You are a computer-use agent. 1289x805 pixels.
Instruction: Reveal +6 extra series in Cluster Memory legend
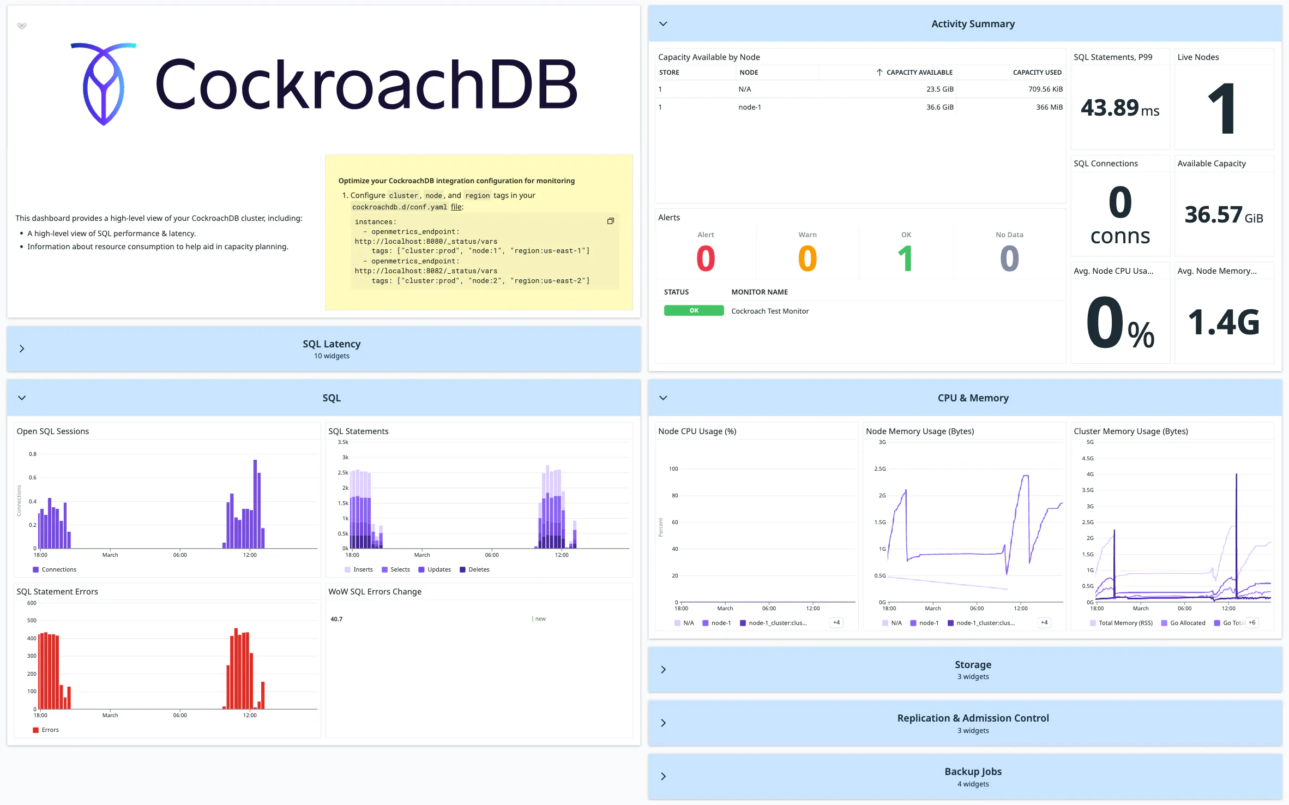click(1251, 622)
